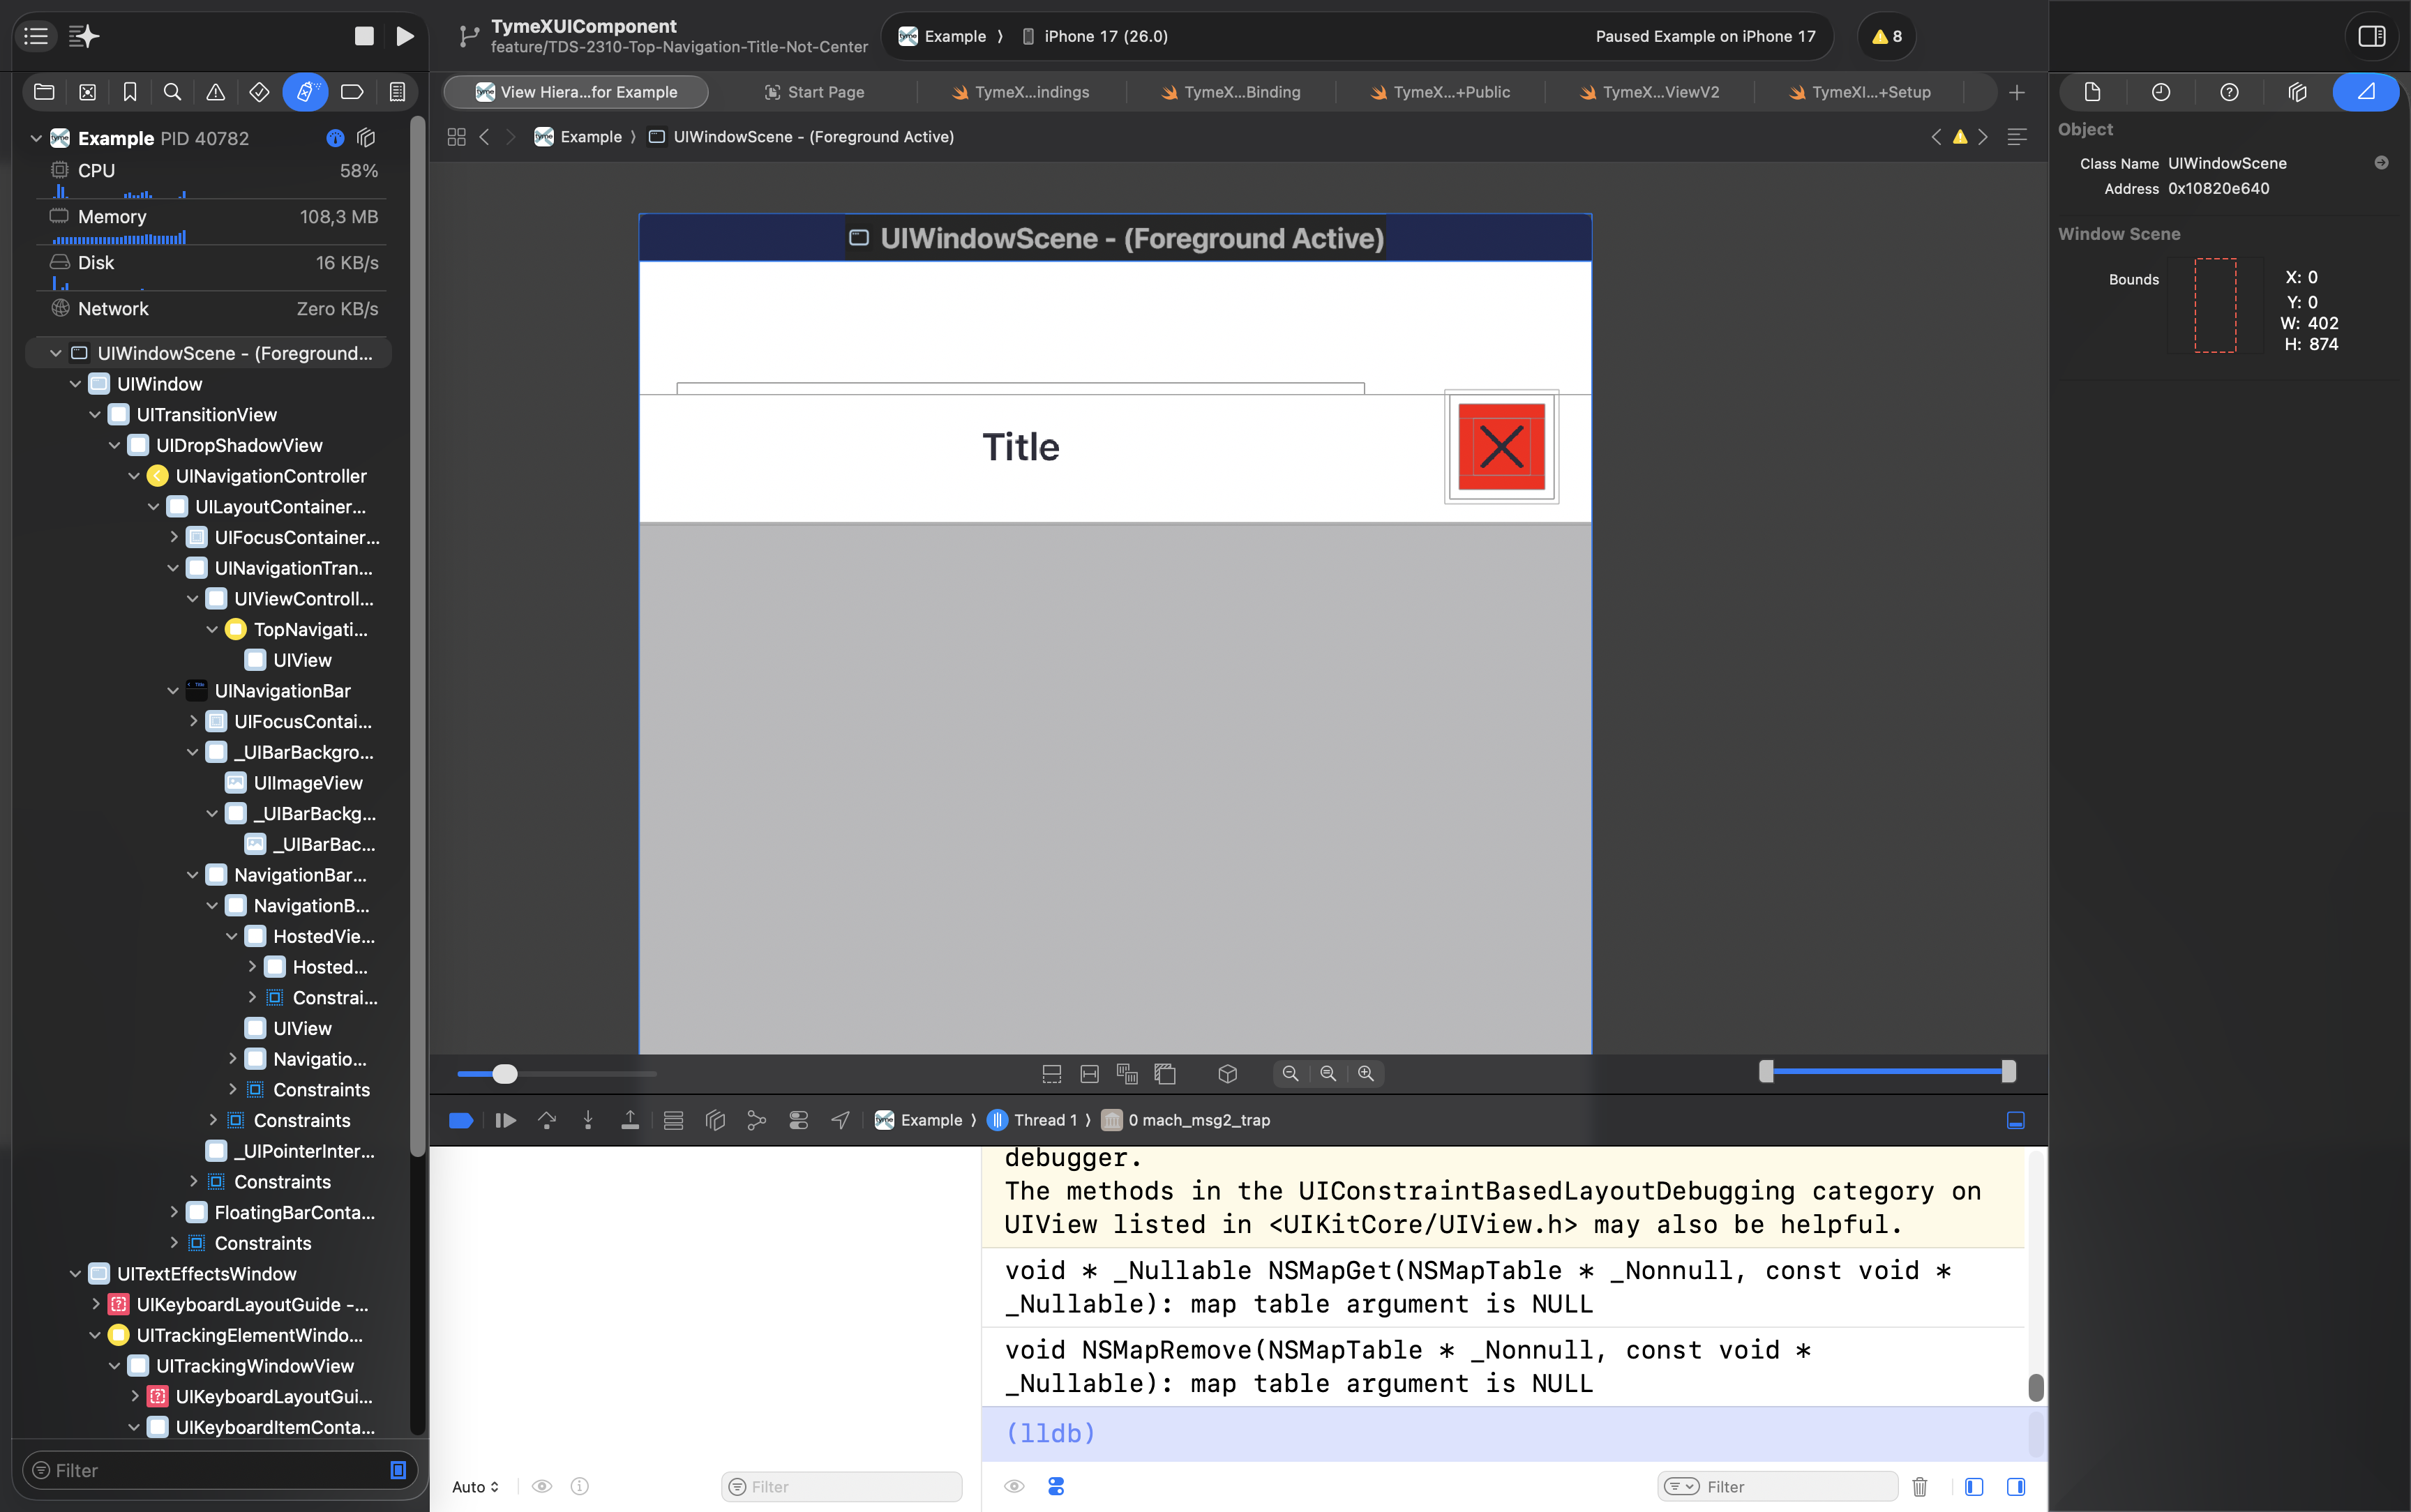Viewport: 2411px width, 1512px height.
Task: Click the Continue program execution button
Action: 505,1120
